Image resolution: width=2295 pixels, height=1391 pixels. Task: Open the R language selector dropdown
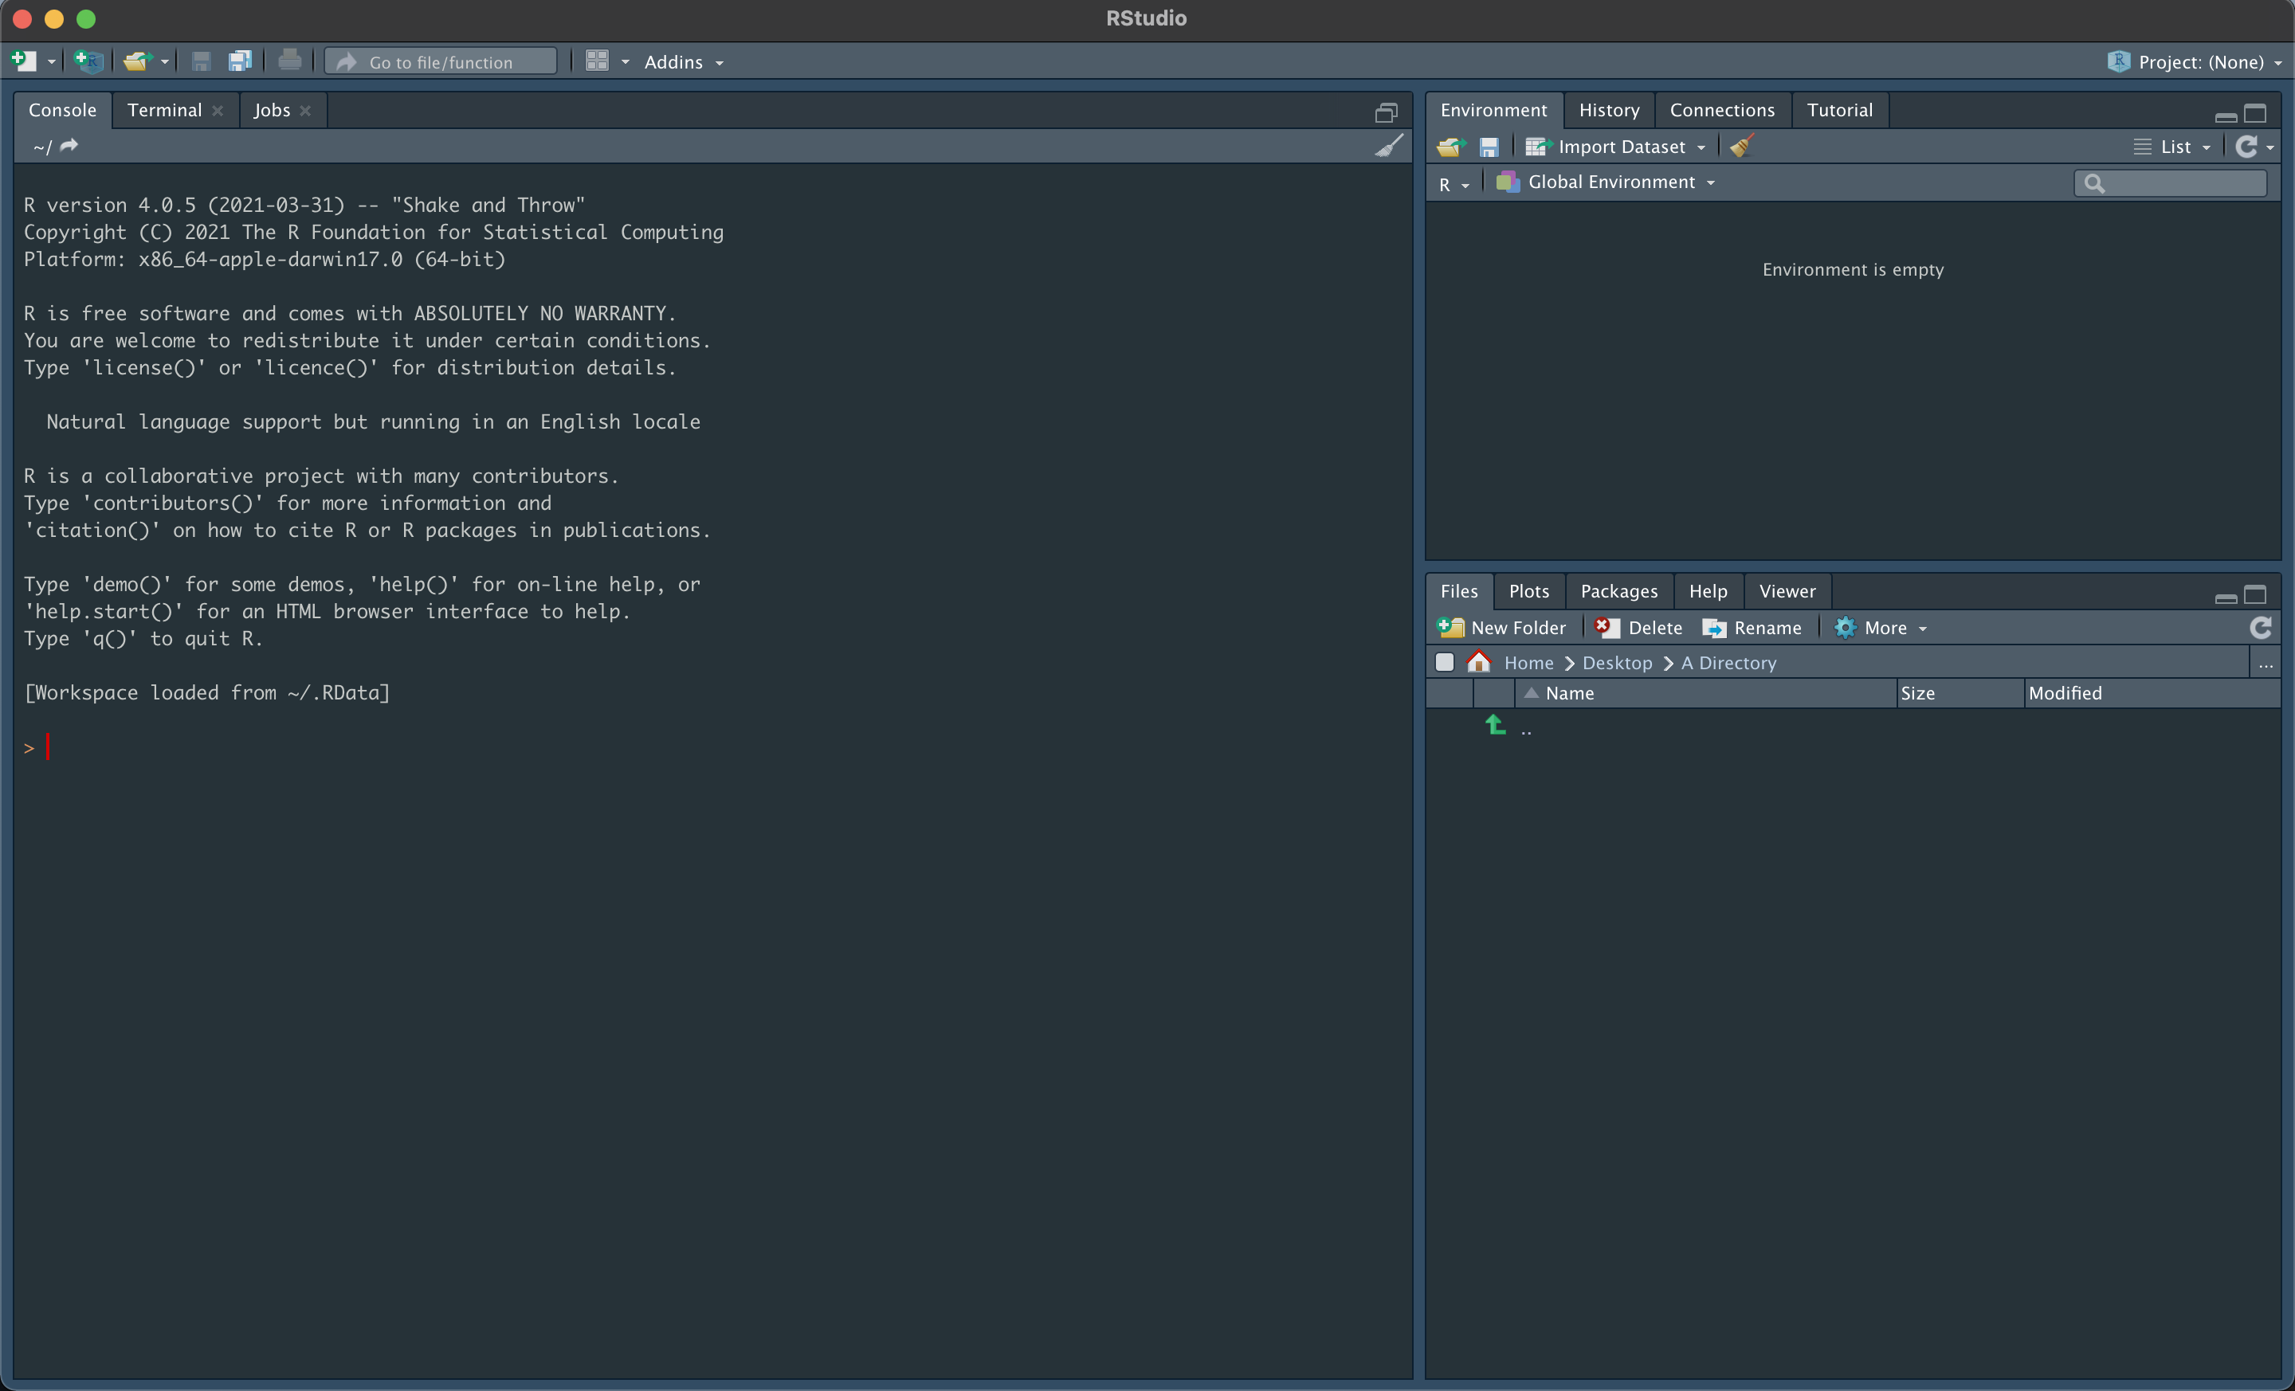(1453, 184)
